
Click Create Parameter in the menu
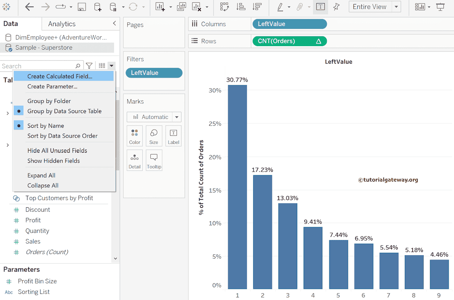point(51,86)
